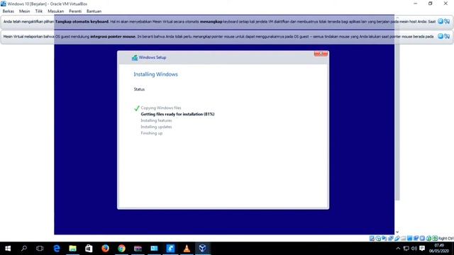Click the Status label

139,89
